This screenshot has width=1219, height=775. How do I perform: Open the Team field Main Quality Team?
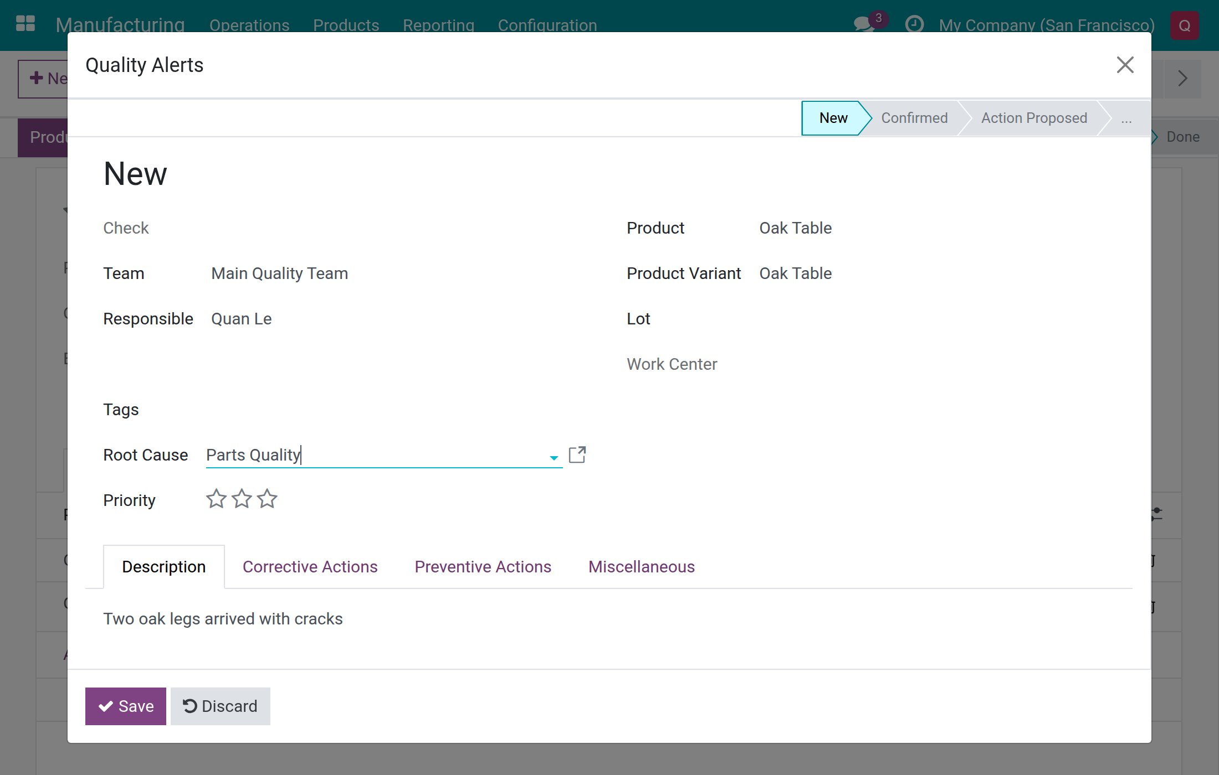coord(280,273)
